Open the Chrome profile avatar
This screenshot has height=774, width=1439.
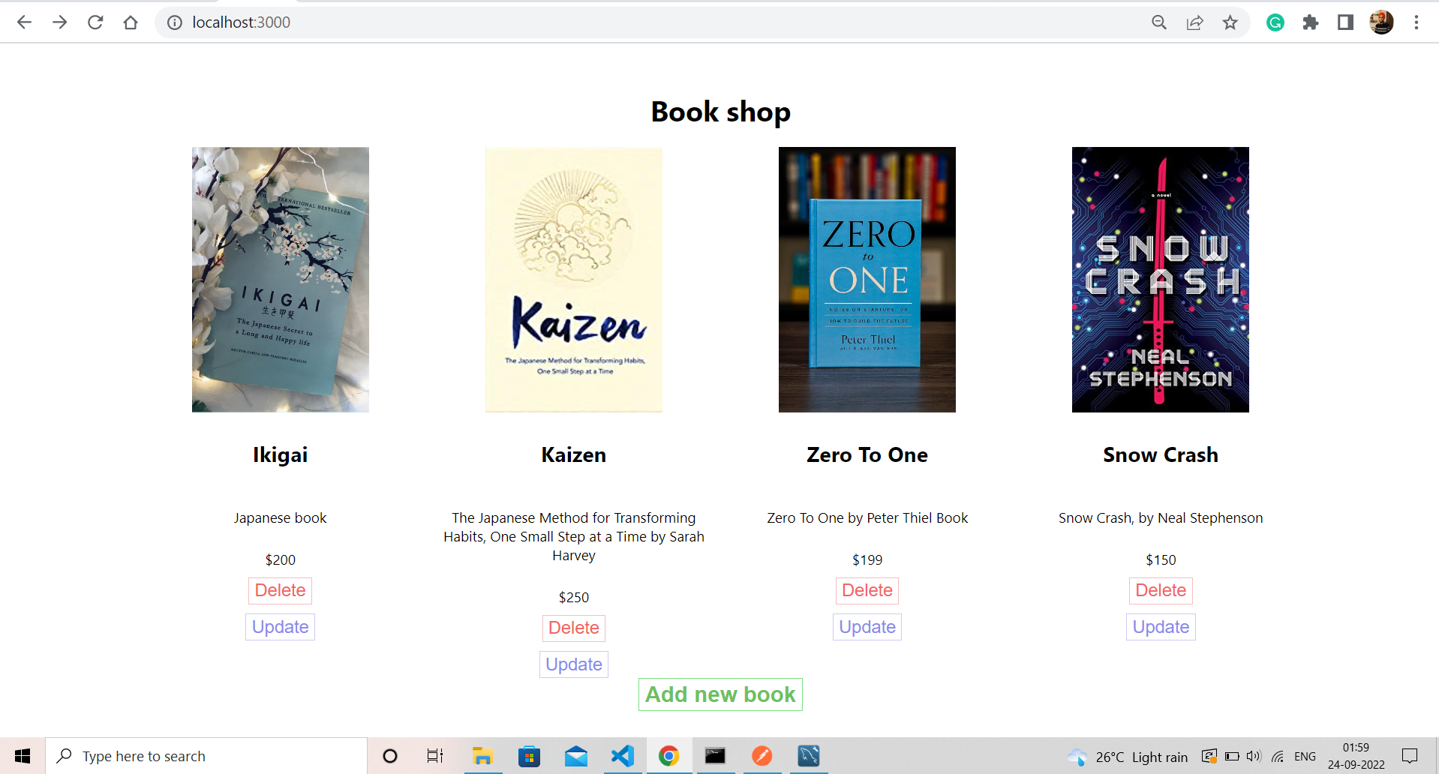1381,22
